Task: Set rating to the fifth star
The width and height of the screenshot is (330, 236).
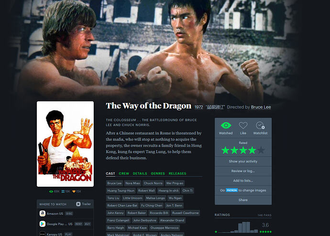Action: (261, 150)
